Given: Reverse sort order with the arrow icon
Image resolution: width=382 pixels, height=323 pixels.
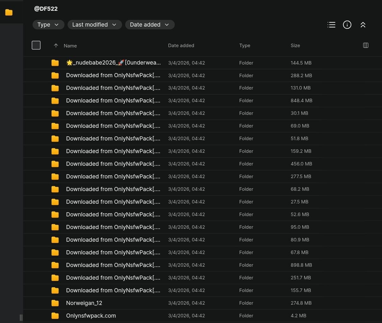Looking at the screenshot, I should [56, 46].
